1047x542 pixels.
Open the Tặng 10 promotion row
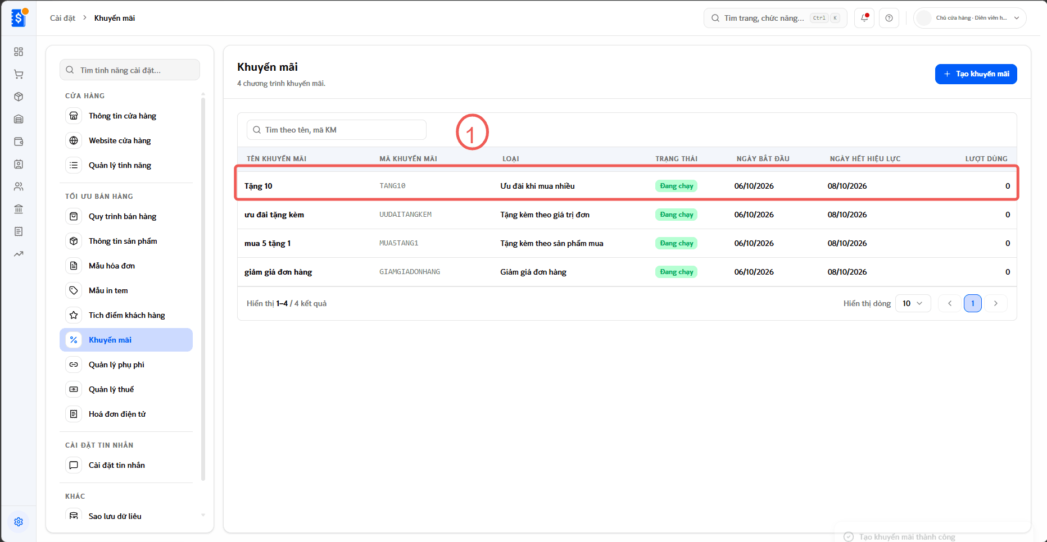click(627, 186)
